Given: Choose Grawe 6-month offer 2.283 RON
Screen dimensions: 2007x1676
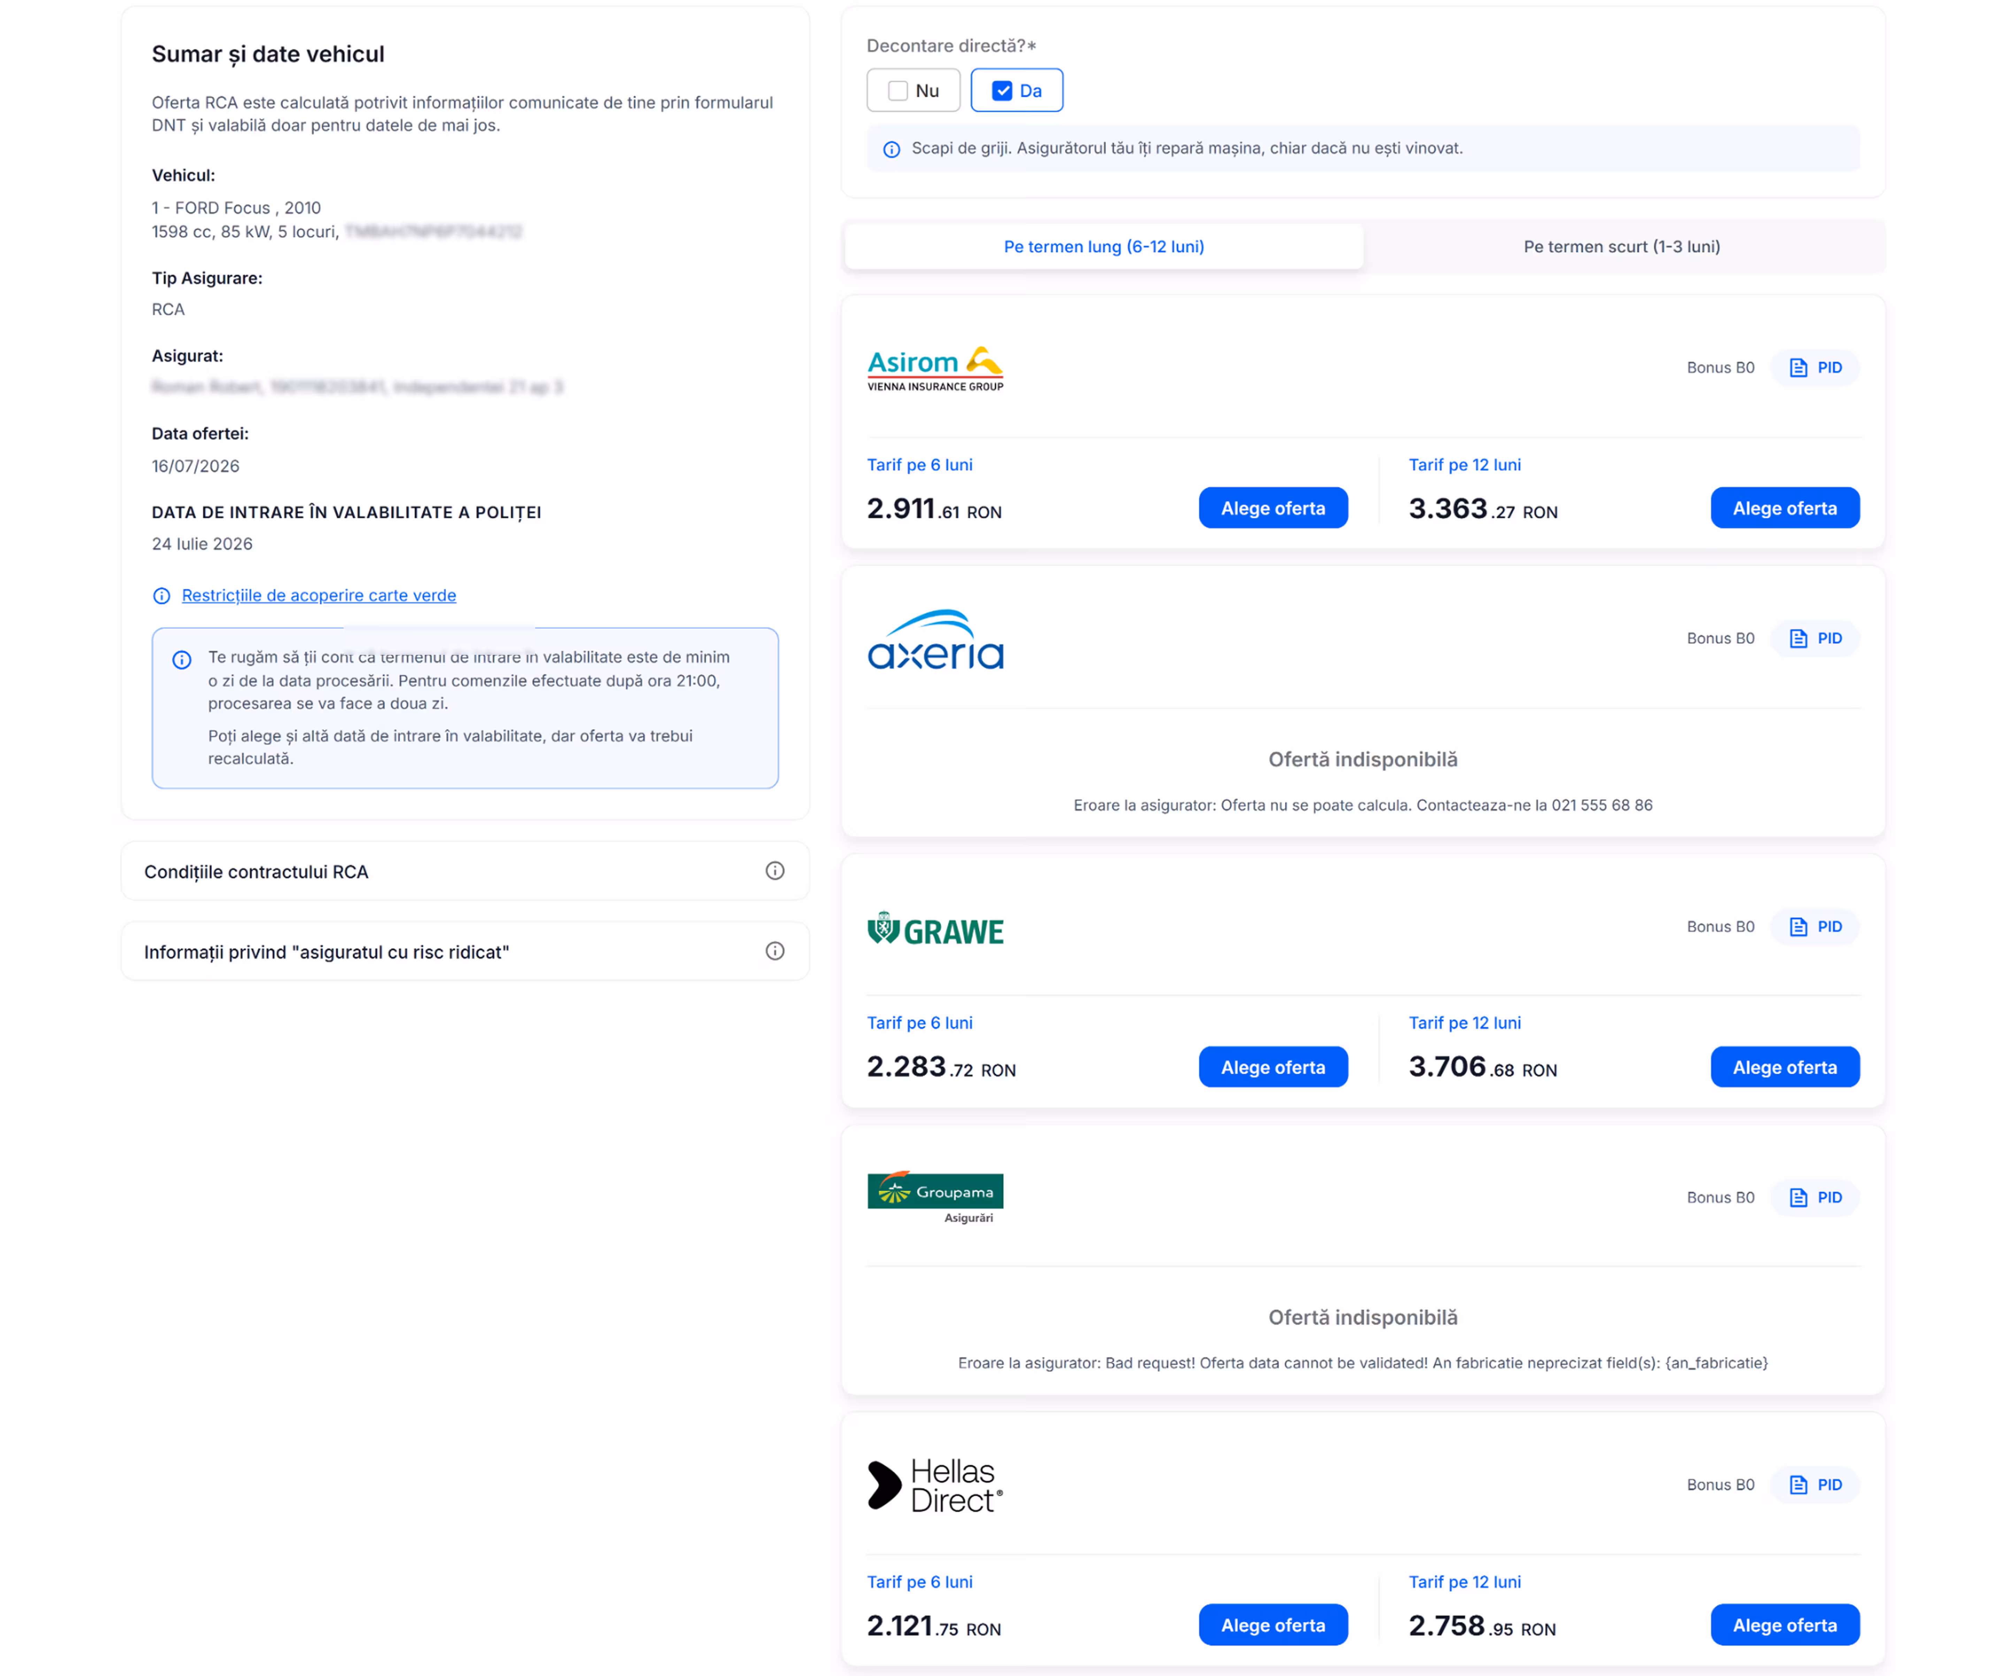Looking at the screenshot, I should click(x=1273, y=1067).
